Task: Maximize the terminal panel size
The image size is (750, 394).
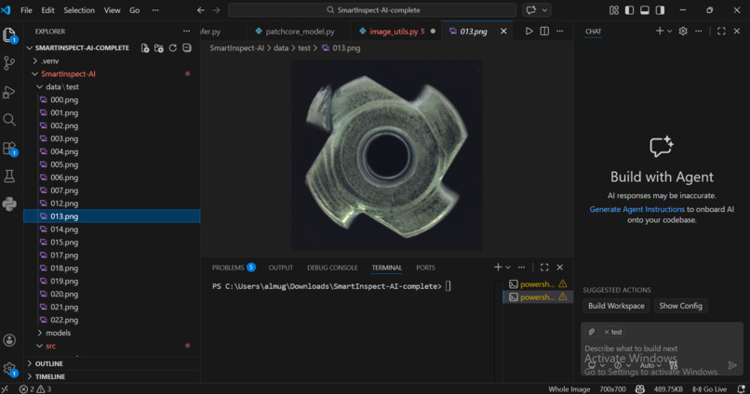Action: 544,268
